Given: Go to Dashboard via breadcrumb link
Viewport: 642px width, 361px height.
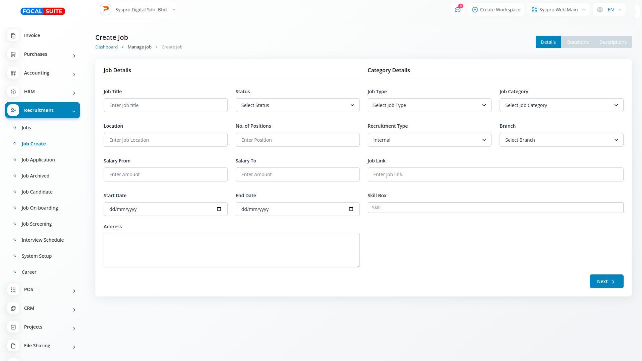Looking at the screenshot, I should coord(106,47).
